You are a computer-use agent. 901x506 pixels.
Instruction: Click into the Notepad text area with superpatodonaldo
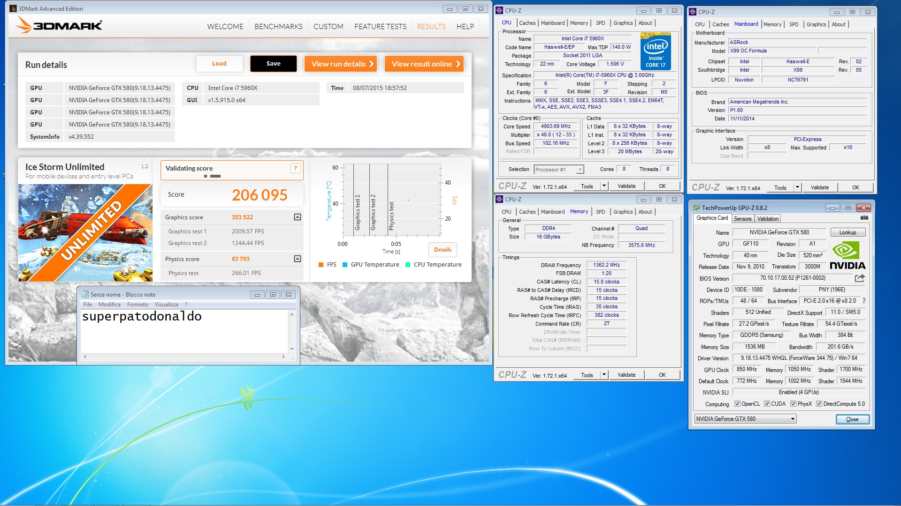point(184,332)
